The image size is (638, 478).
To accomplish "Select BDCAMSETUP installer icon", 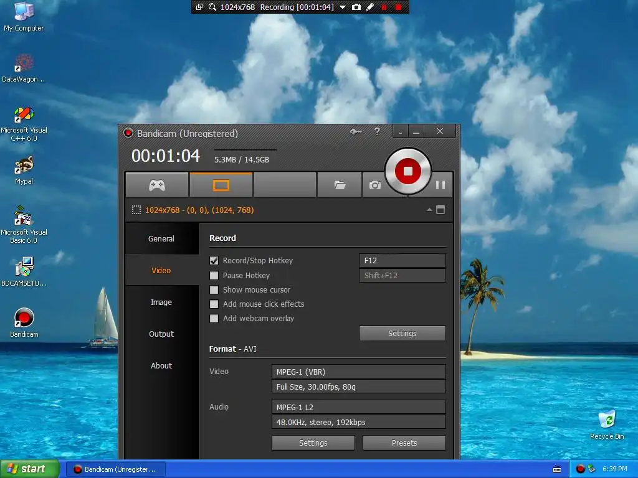I will [x=24, y=271].
